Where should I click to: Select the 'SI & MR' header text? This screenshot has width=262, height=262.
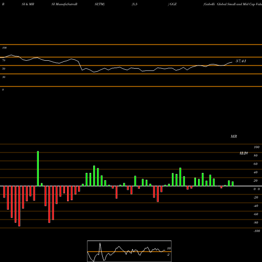point(28,4)
